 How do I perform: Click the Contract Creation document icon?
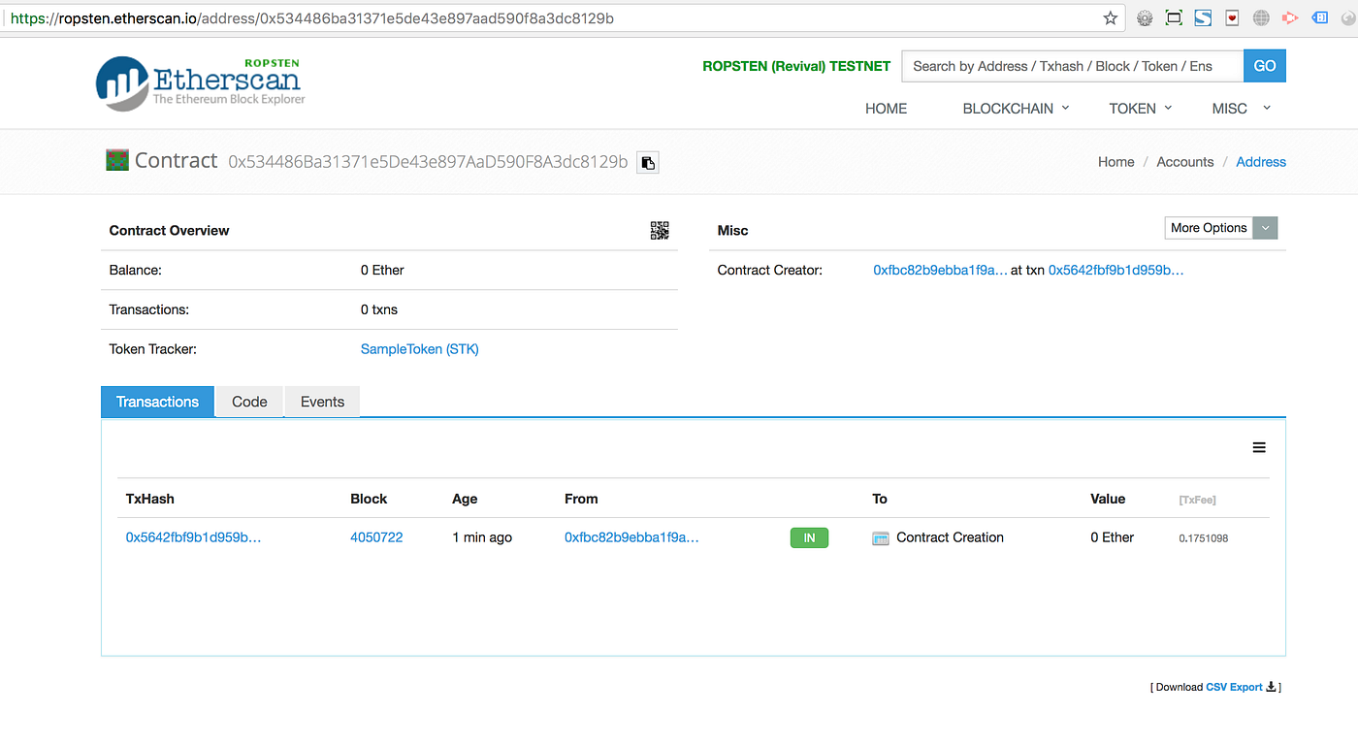pos(881,538)
